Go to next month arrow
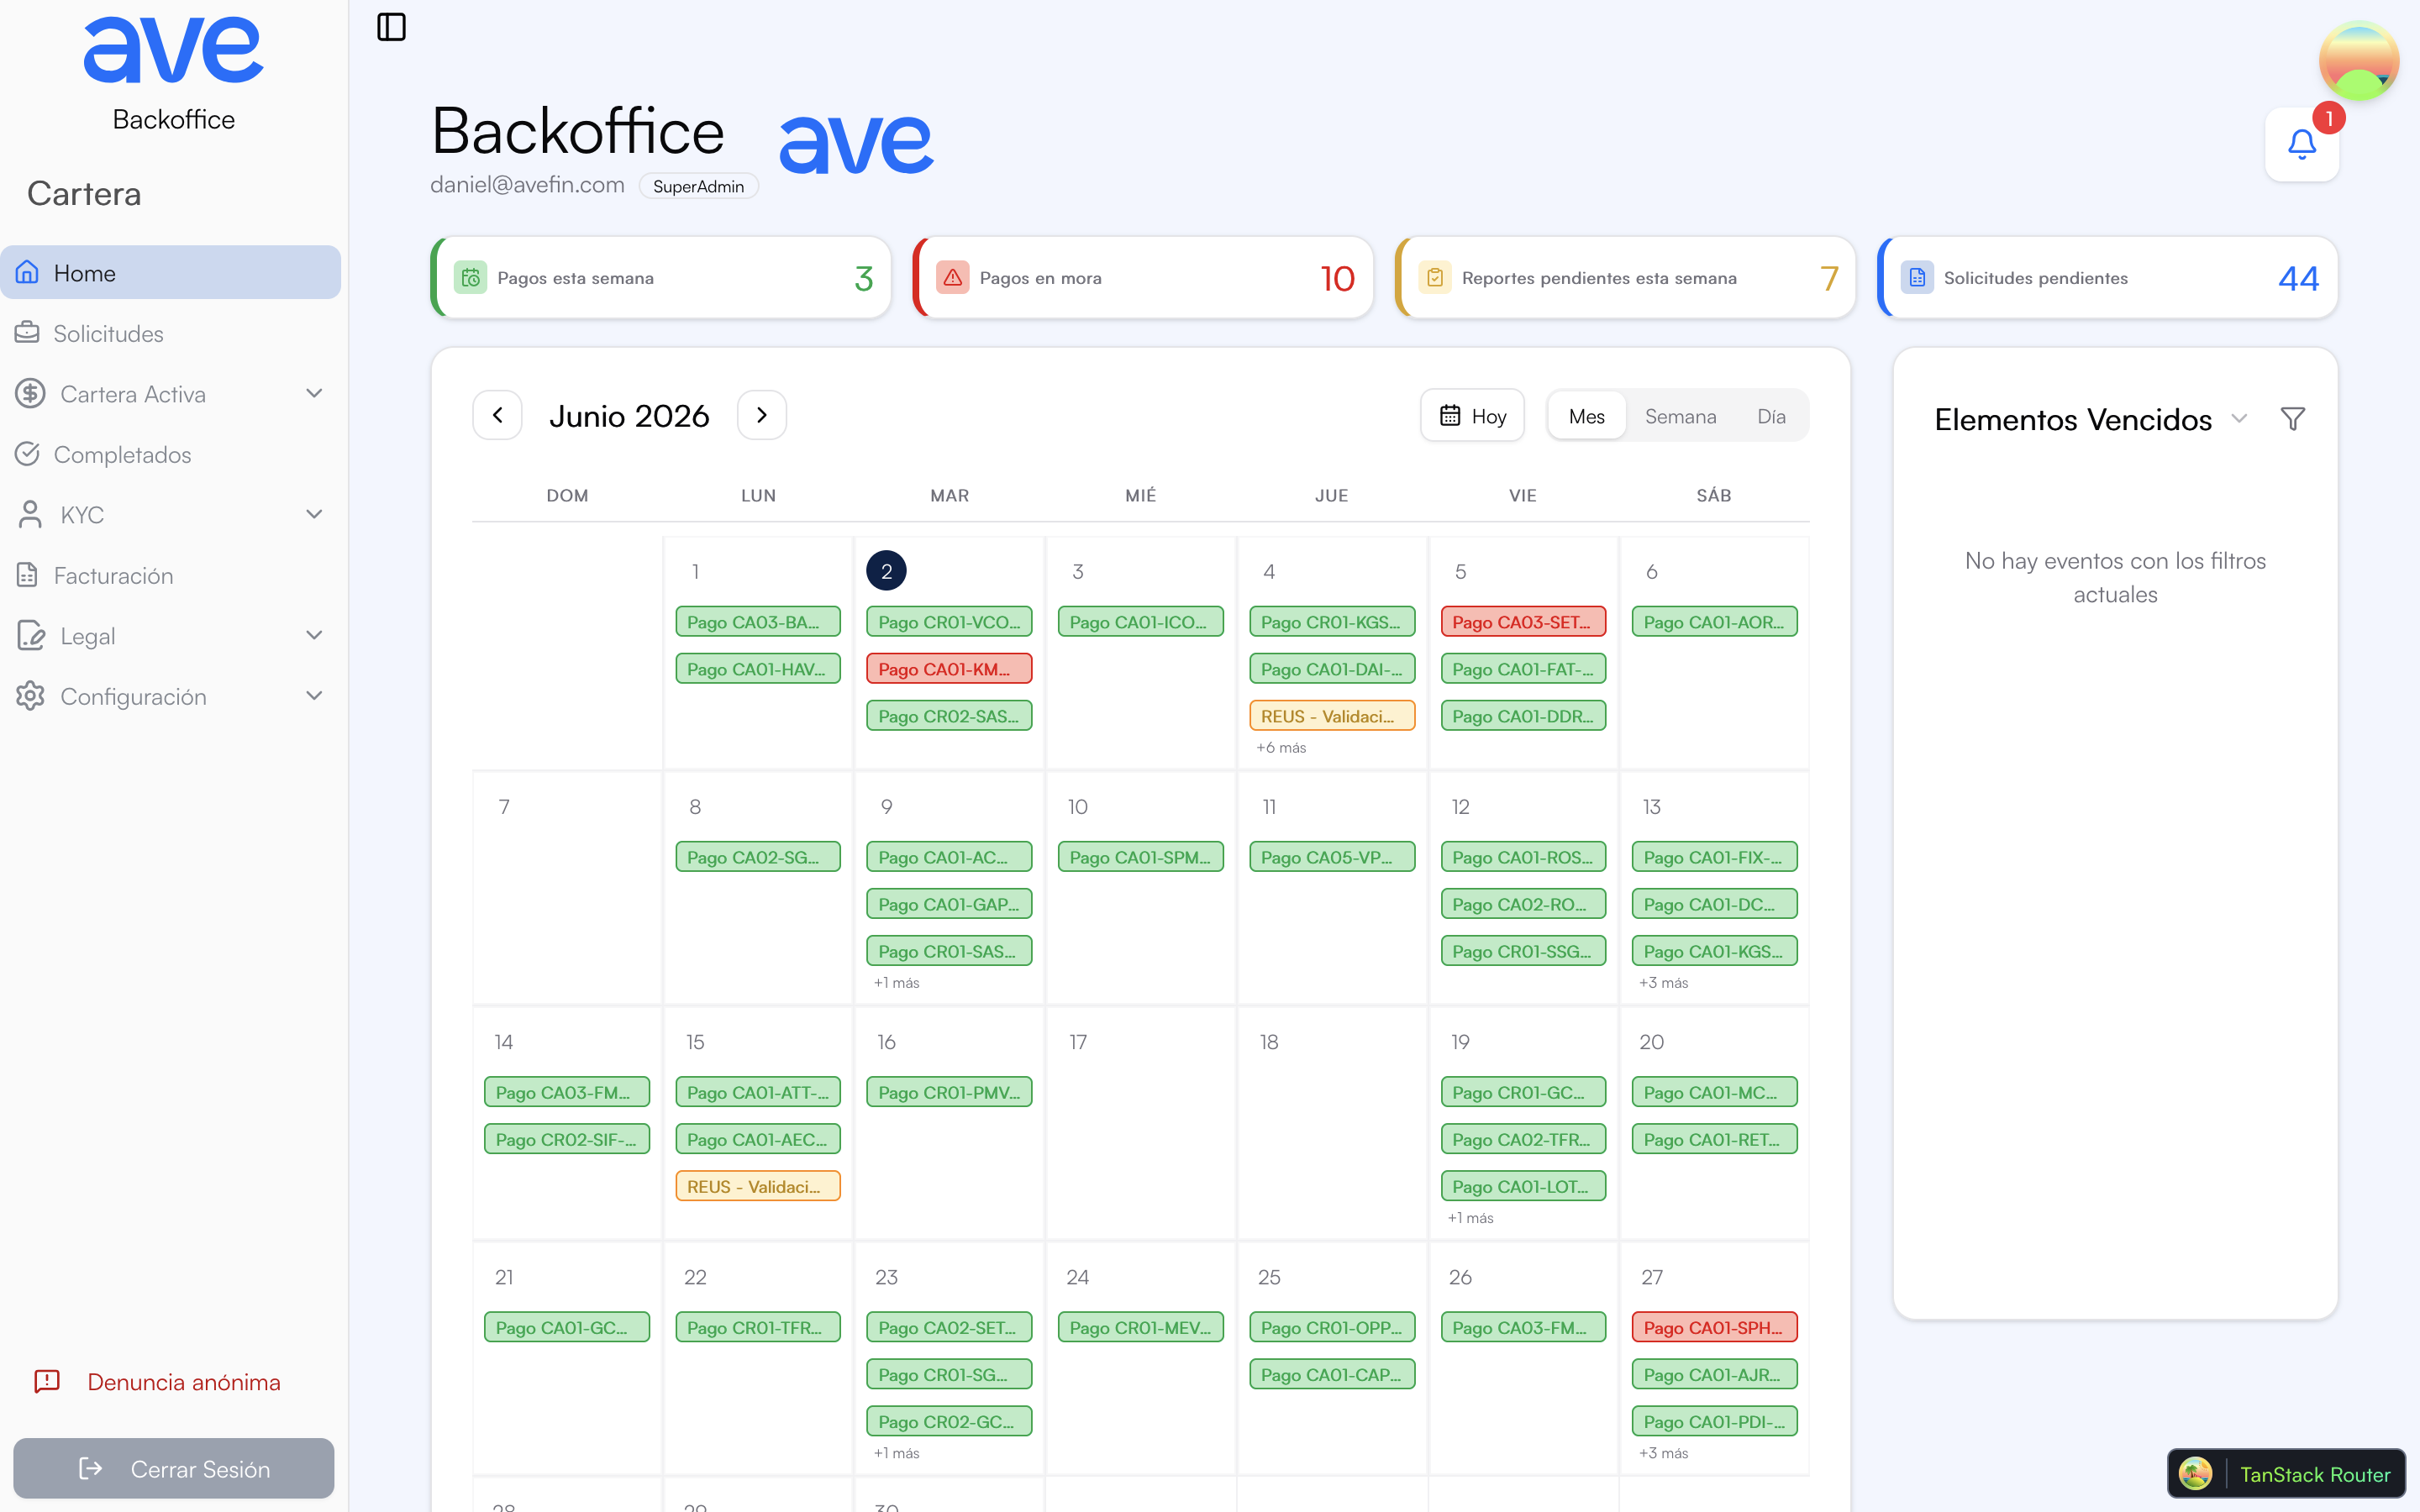This screenshot has height=1512, width=2420. coord(762,415)
